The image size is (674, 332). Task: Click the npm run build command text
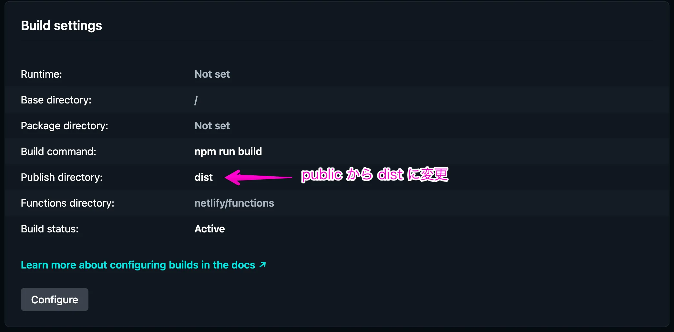228,151
